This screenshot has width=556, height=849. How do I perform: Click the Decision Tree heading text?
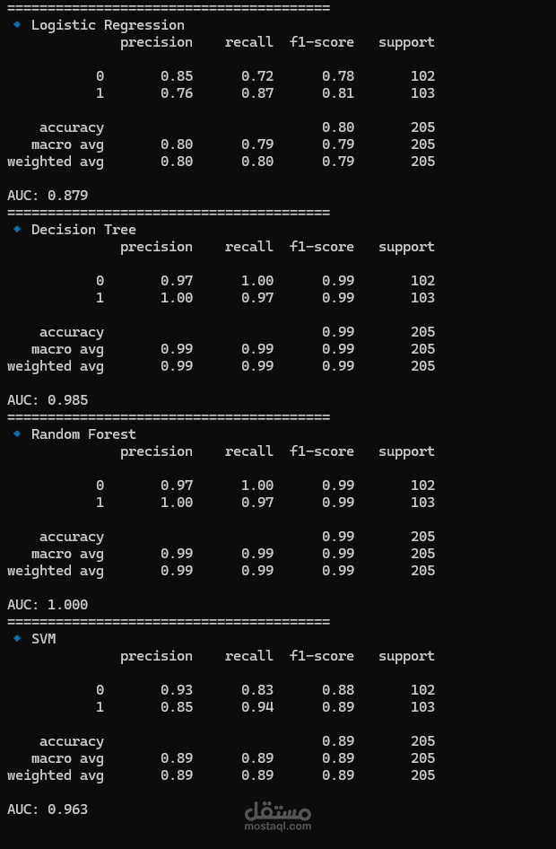(83, 230)
